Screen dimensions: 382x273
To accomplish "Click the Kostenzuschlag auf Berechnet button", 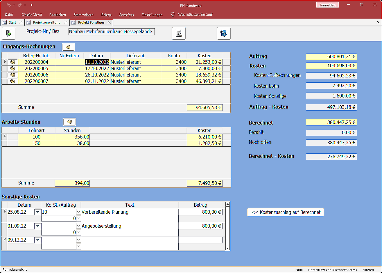I will (x=285, y=212).
